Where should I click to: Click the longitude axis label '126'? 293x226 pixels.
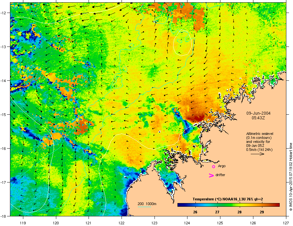(253, 223)
